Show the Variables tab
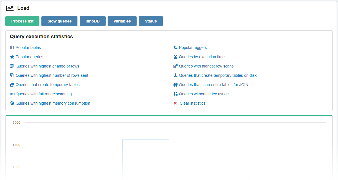The image size is (338, 180). [122, 21]
